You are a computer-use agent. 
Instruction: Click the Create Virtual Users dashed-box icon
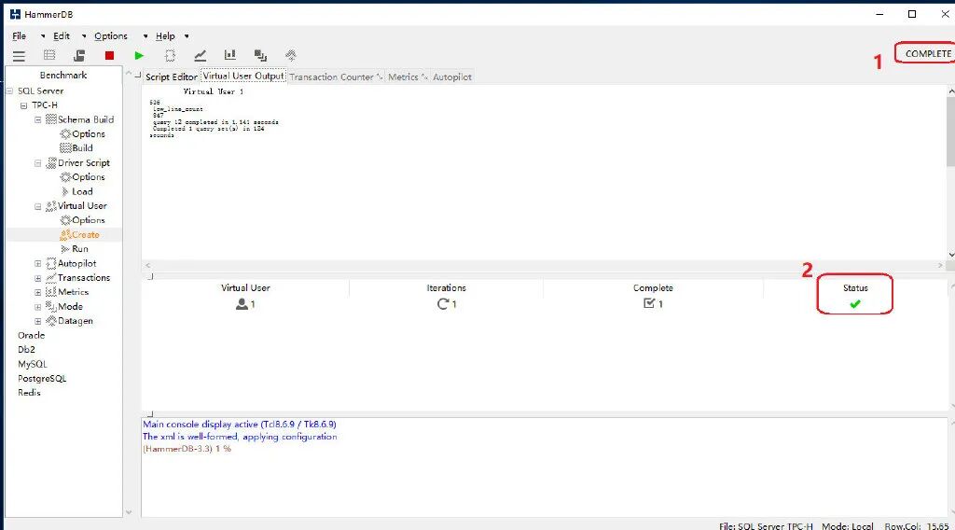[x=170, y=55]
